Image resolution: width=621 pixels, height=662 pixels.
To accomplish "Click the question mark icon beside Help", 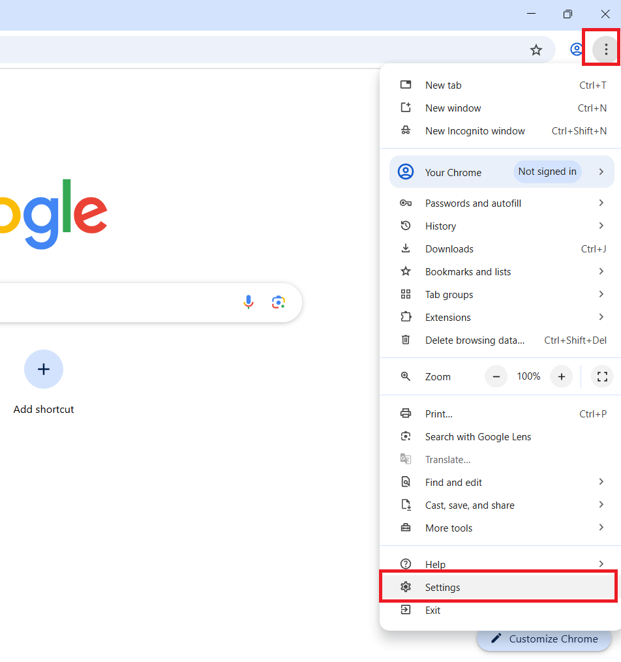I will pos(405,564).
